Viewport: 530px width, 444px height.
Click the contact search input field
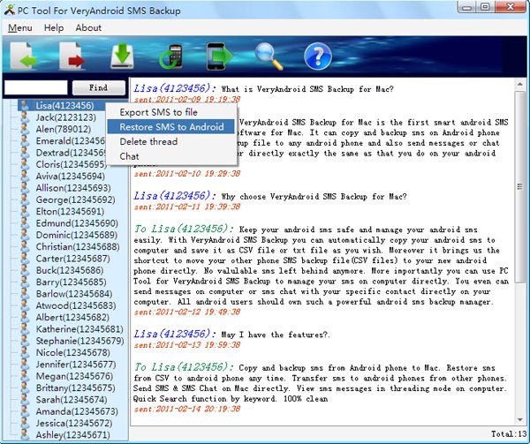(x=36, y=87)
